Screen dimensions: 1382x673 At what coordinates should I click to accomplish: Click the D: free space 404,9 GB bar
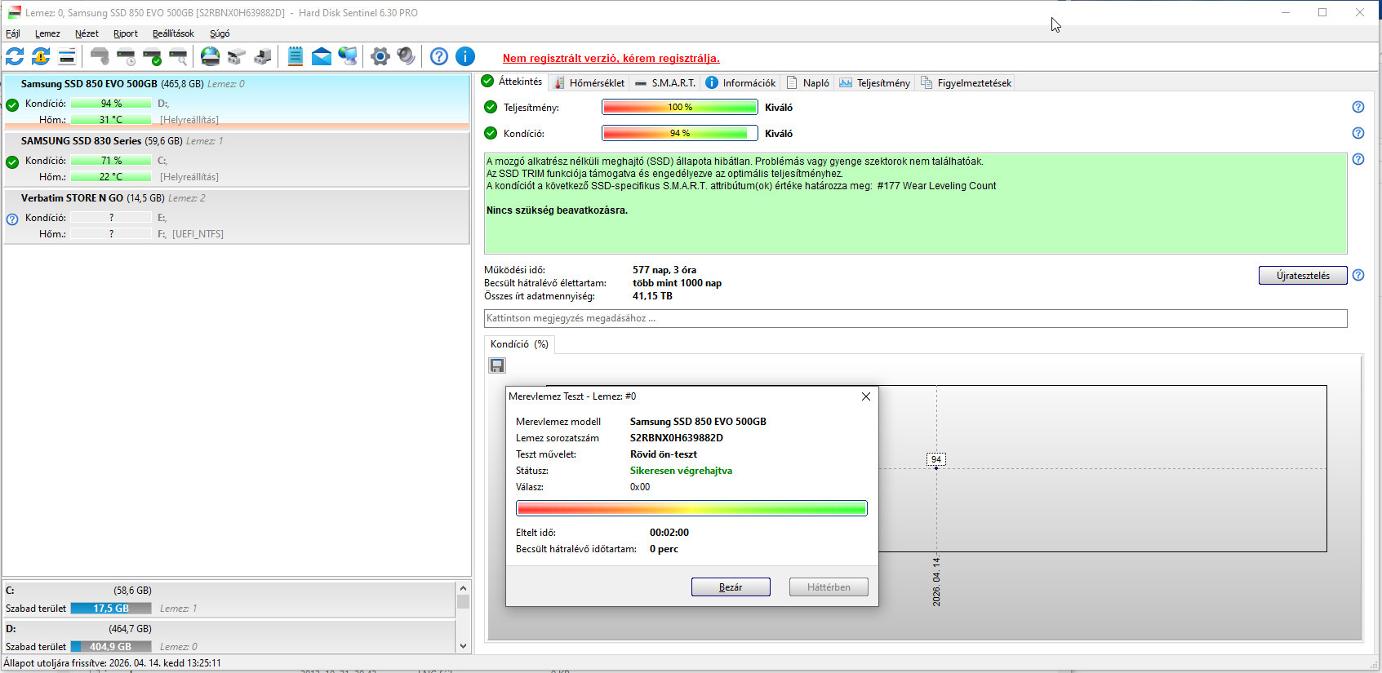point(111,646)
